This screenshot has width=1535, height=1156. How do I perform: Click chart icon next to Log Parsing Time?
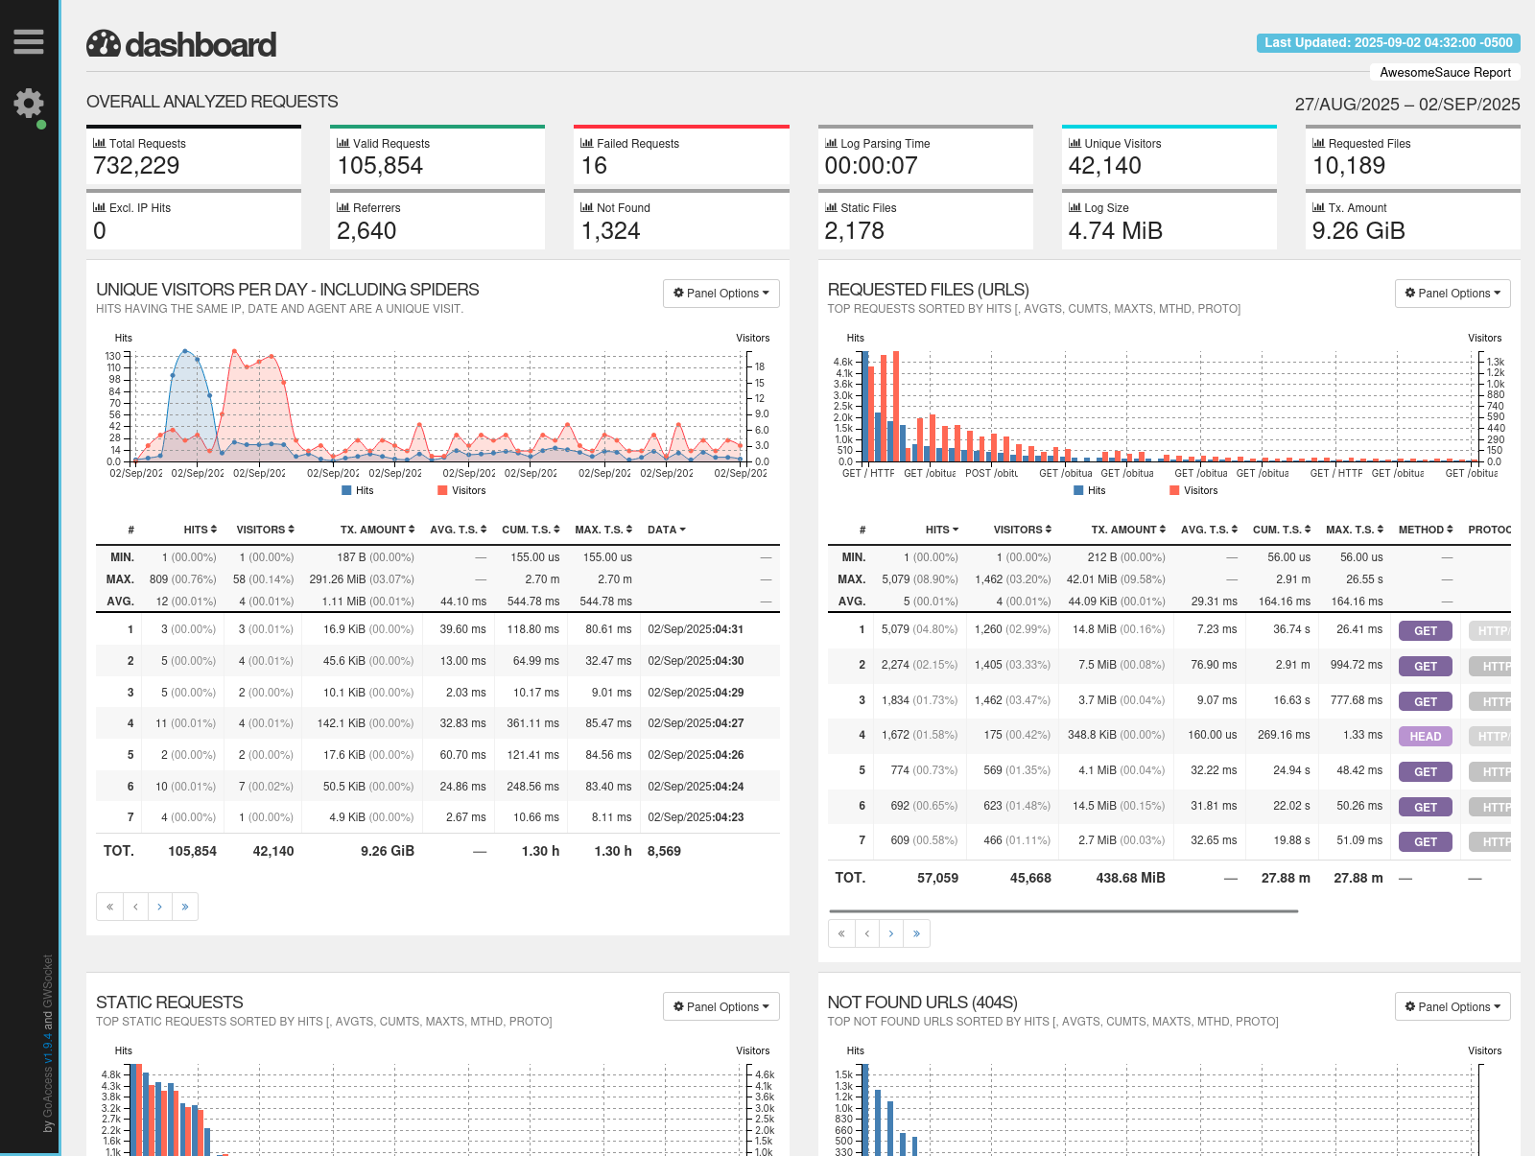tap(831, 143)
